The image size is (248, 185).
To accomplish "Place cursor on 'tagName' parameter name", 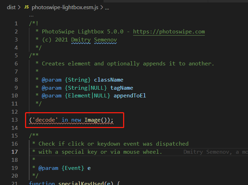I will tap(122, 88).
